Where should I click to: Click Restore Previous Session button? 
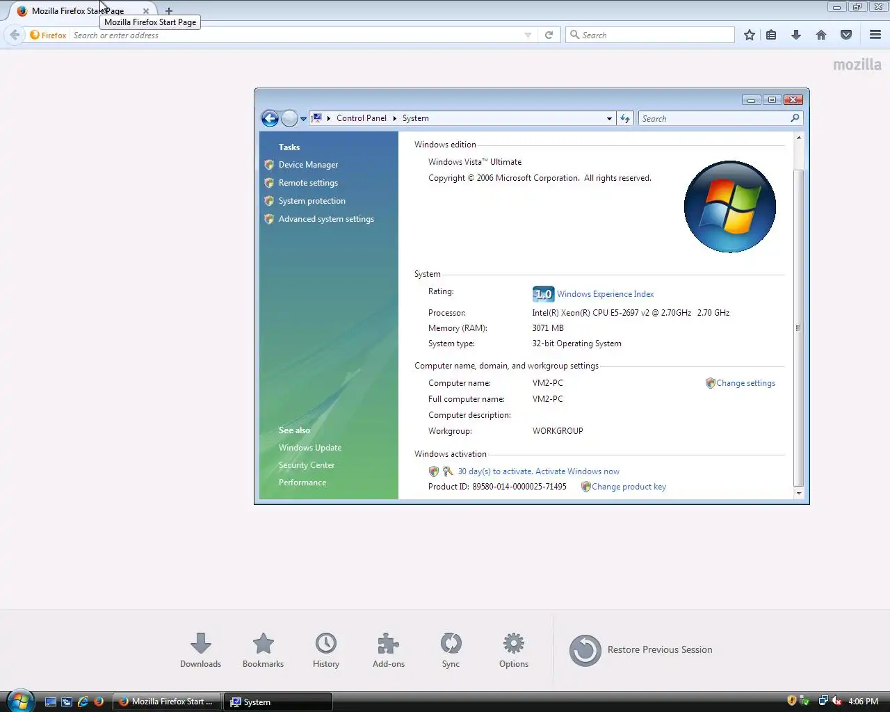coord(641,650)
